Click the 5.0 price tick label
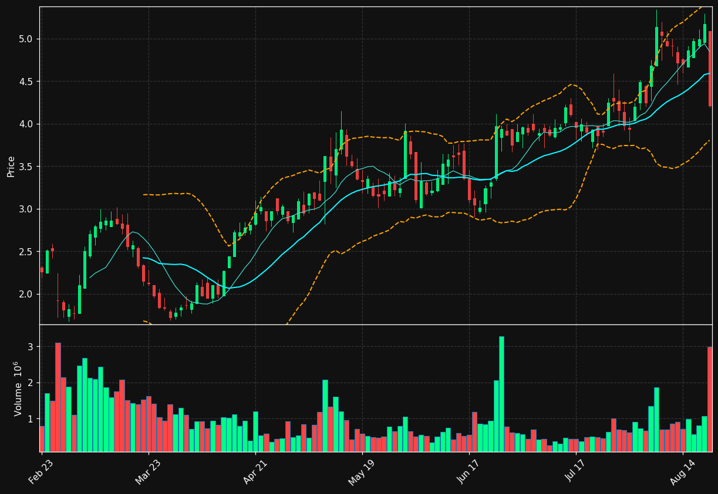The height and width of the screenshot is (494, 718). 27,39
